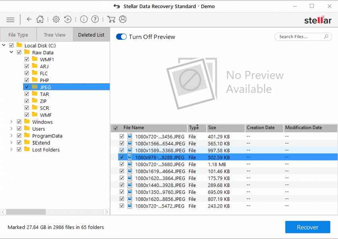Screen dimensions: 338x239
Task: Uncheck the Local Disk (C:) checkbox
Action: click(x=12, y=45)
